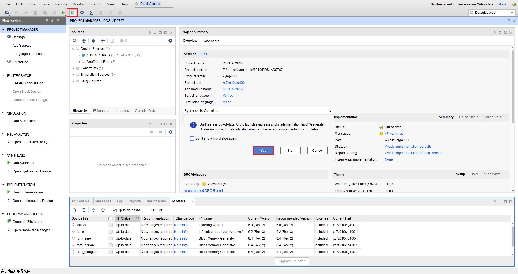Viewport: 518px width, 274px height.
Task: Open IP Catalog in Flow Navigator
Action: click(20, 62)
